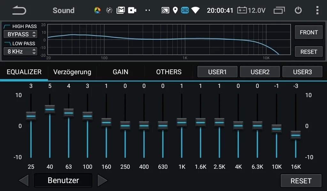This screenshot has height=191, width=327.
Task: Click the Benutzer preset name field
Action: pos(63,180)
